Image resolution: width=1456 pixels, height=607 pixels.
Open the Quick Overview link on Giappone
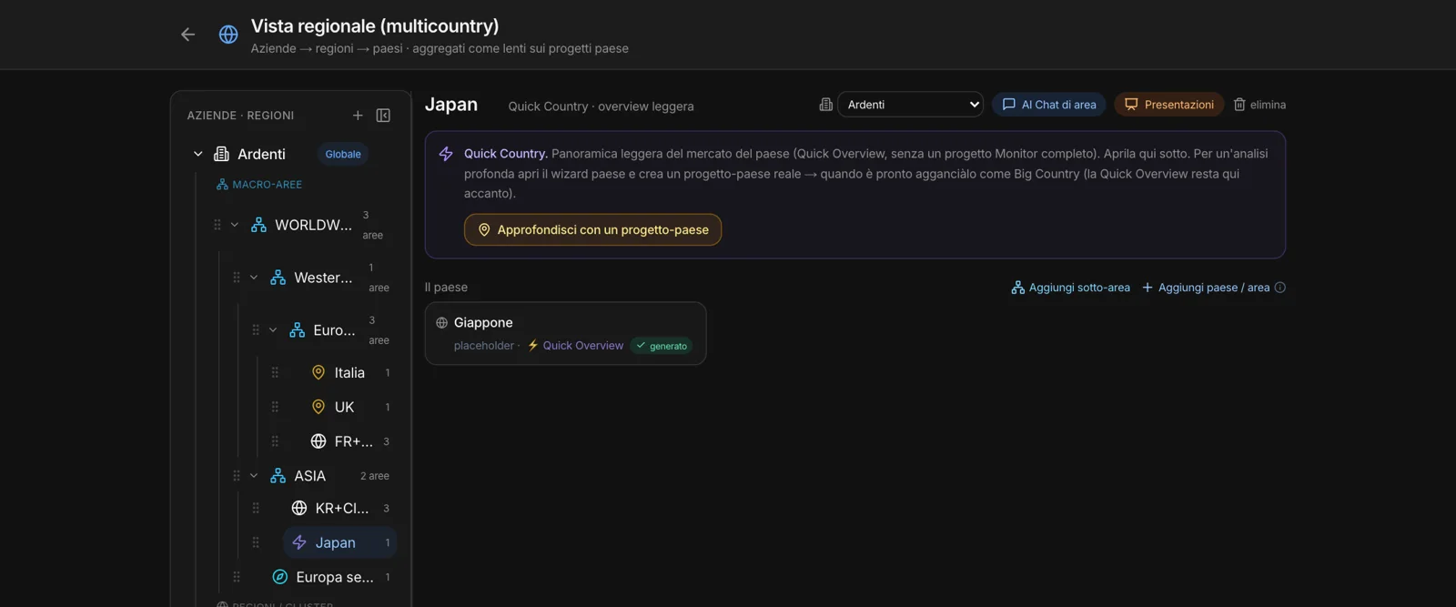(576, 346)
